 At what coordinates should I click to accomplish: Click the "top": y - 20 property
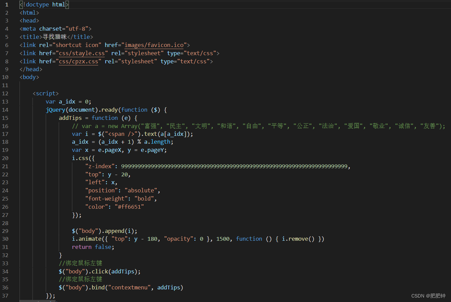(108, 174)
